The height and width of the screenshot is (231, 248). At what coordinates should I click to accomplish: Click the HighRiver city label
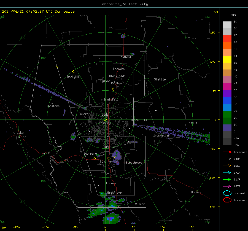(x=114, y=193)
